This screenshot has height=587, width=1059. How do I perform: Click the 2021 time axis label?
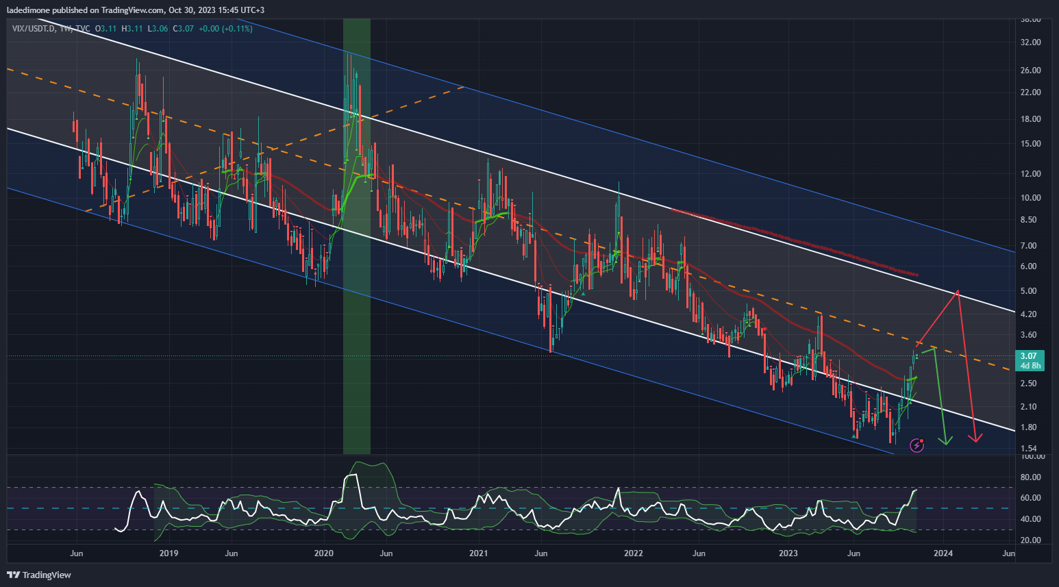tap(478, 553)
